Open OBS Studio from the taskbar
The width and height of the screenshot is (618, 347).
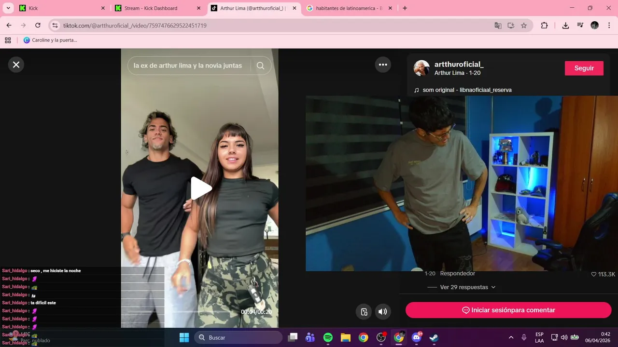(x=381, y=337)
